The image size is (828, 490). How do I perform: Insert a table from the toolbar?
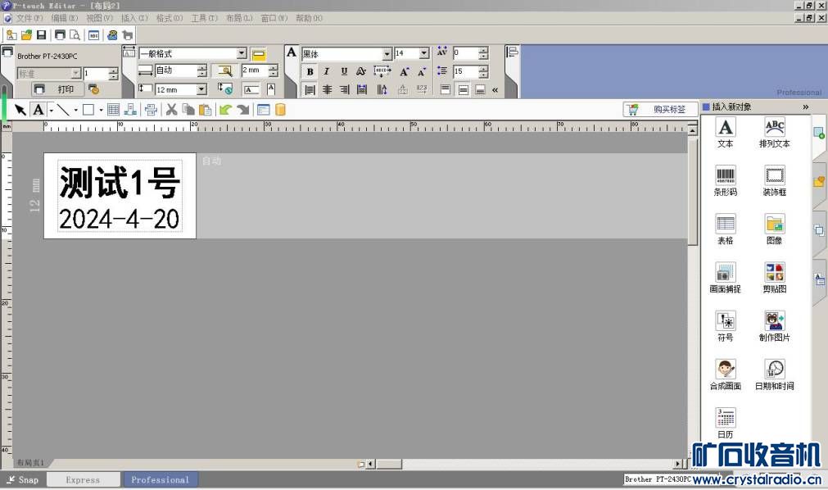[113, 110]
